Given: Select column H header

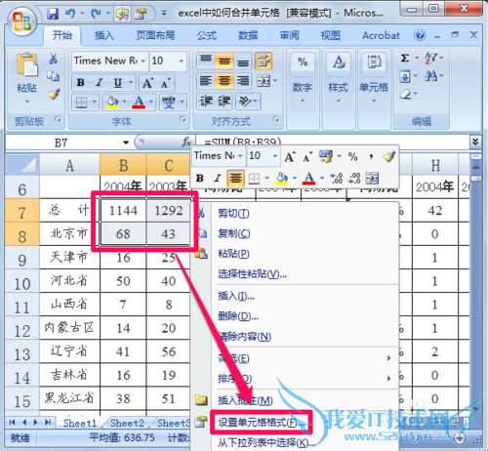Looking at the screenshot, I should (x=435, y=165).
